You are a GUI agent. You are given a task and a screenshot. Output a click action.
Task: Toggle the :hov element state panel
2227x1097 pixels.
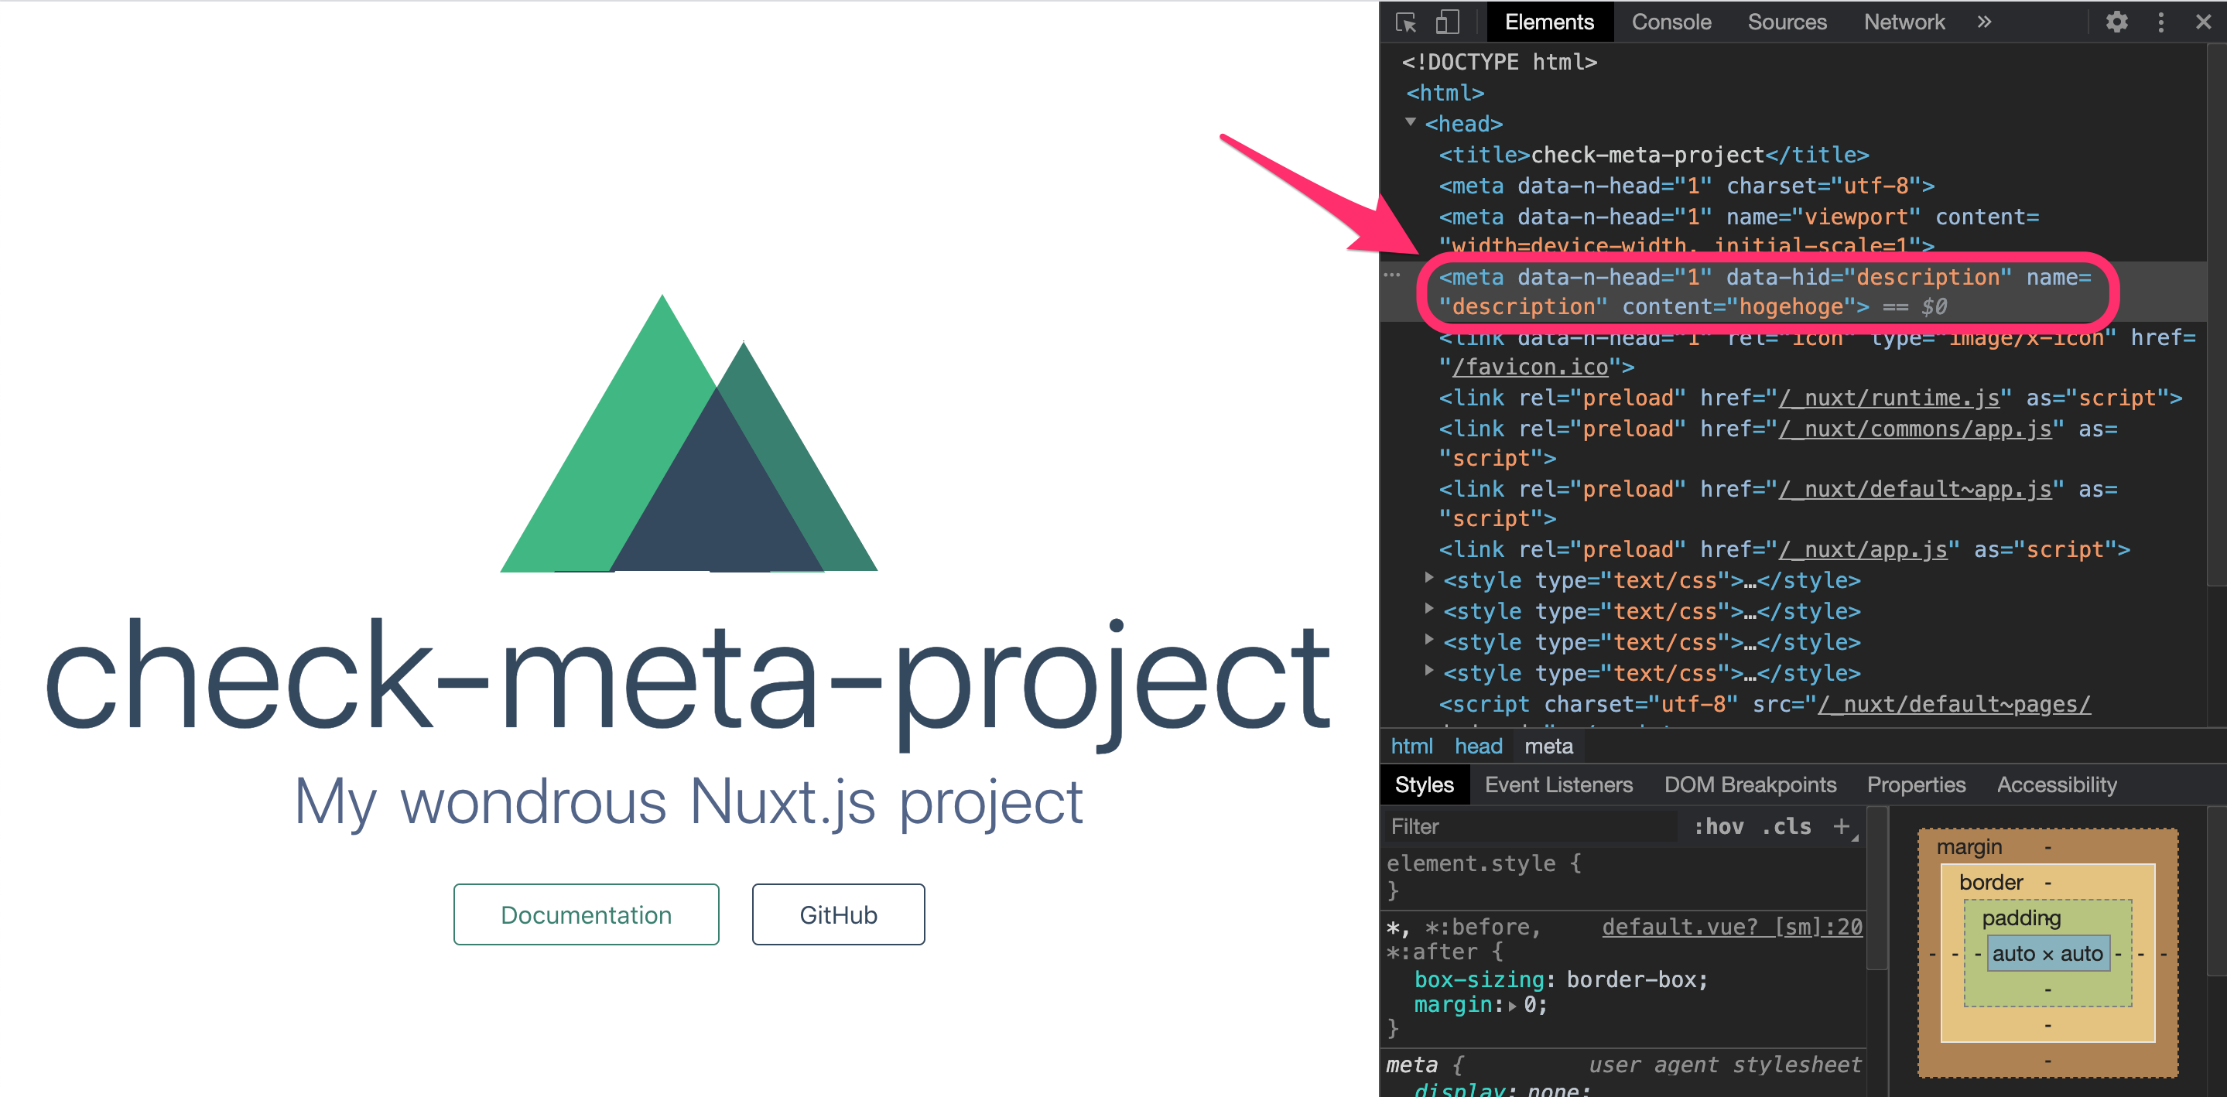tap(1719, 826)
